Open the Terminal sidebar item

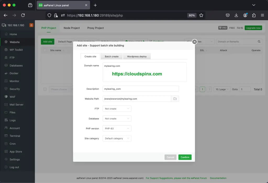coord(15,136)
